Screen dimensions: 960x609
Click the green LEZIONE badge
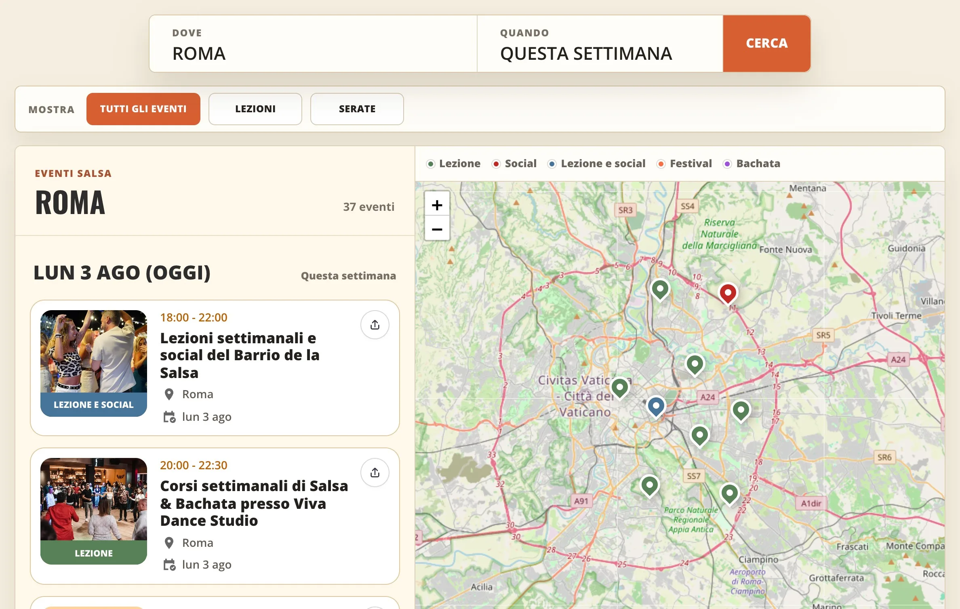tap(94, 553)
